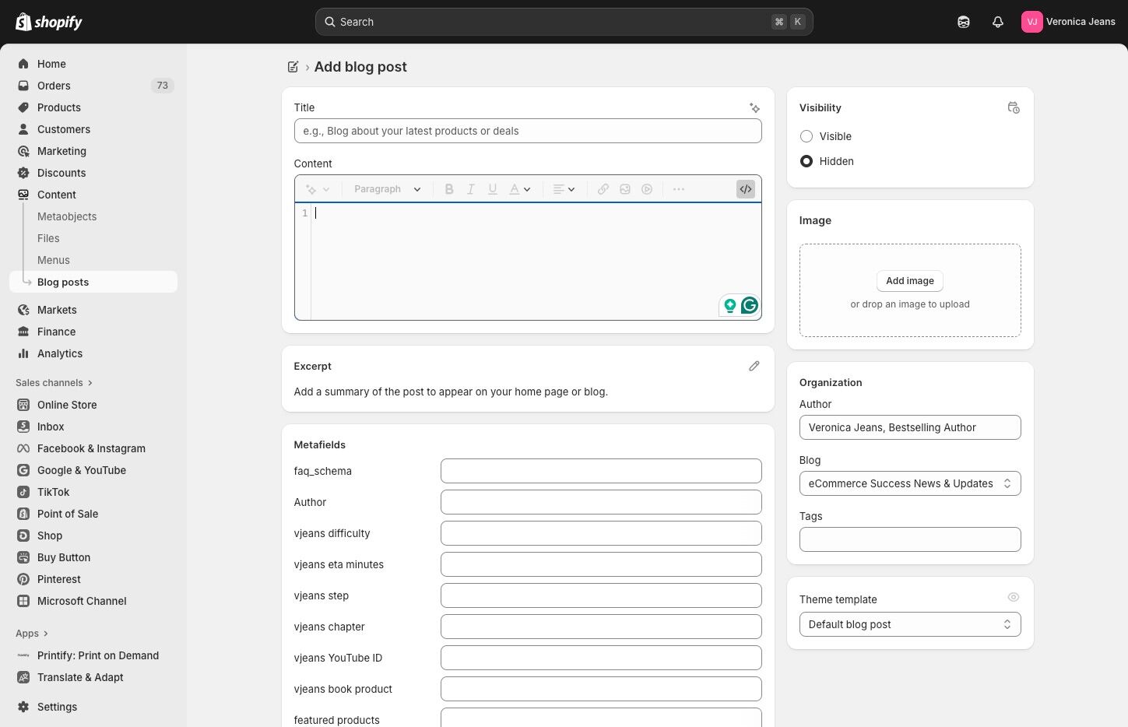
Task: Open Orders in the sidebar
Action: coord(54,86)
